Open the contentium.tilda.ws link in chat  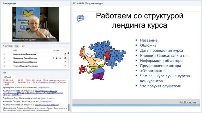[x=47, y=105]
